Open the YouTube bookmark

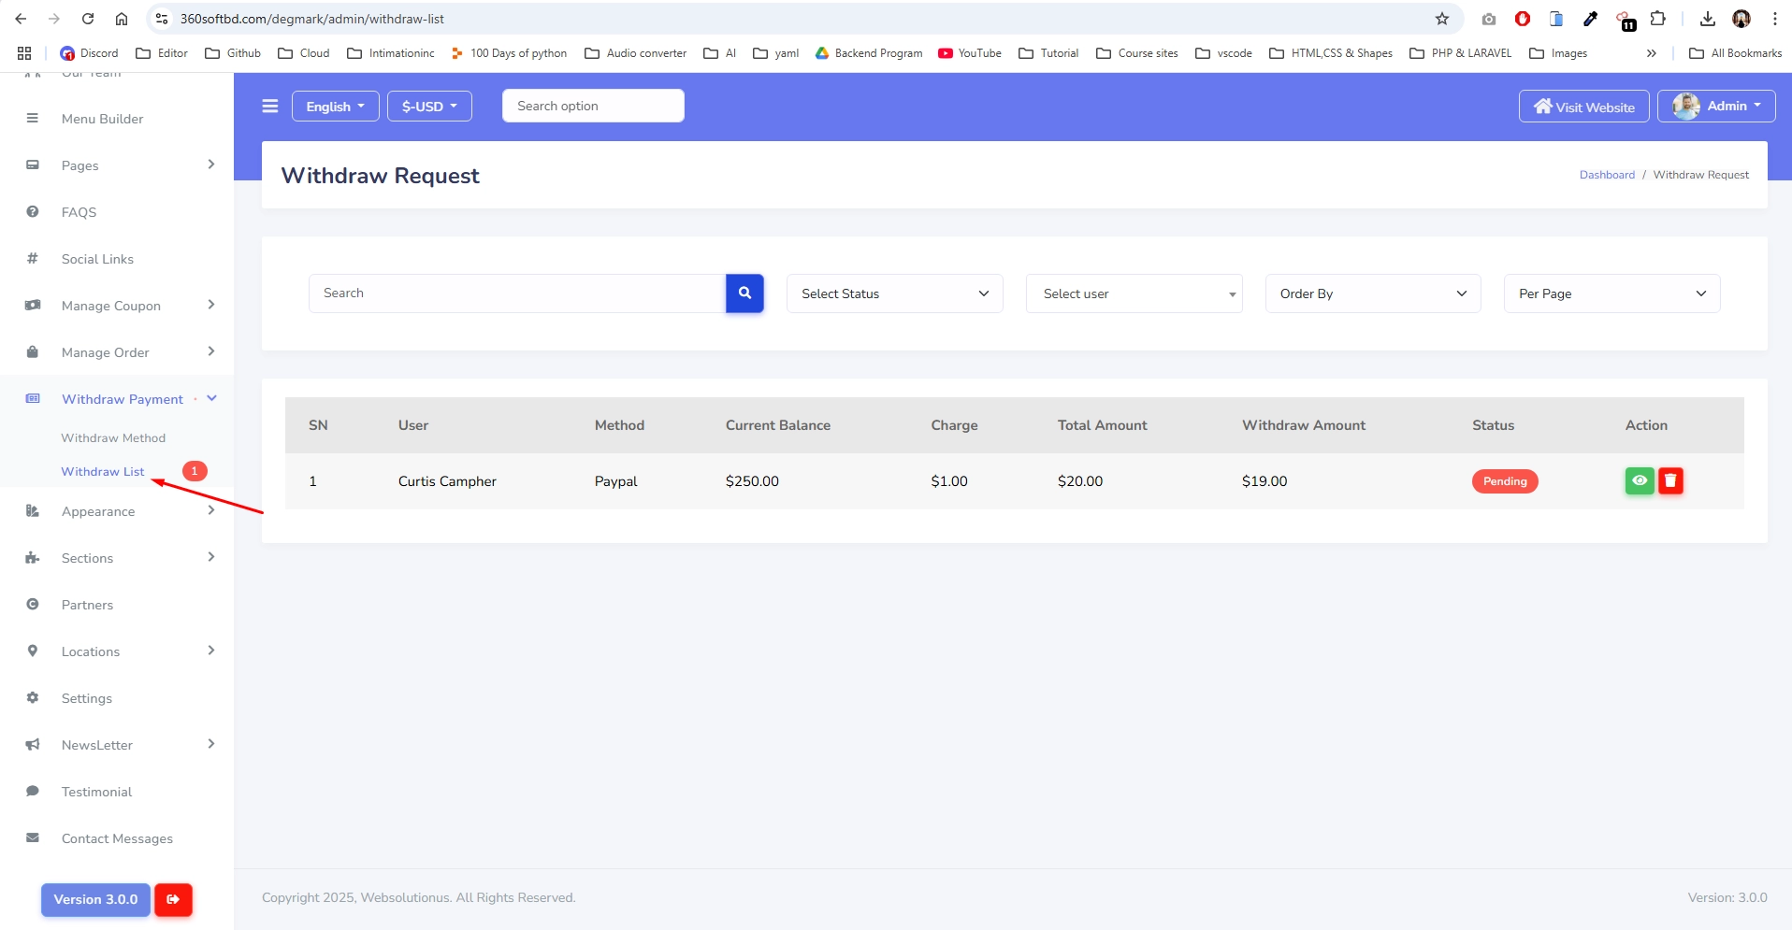click(970, 53)
